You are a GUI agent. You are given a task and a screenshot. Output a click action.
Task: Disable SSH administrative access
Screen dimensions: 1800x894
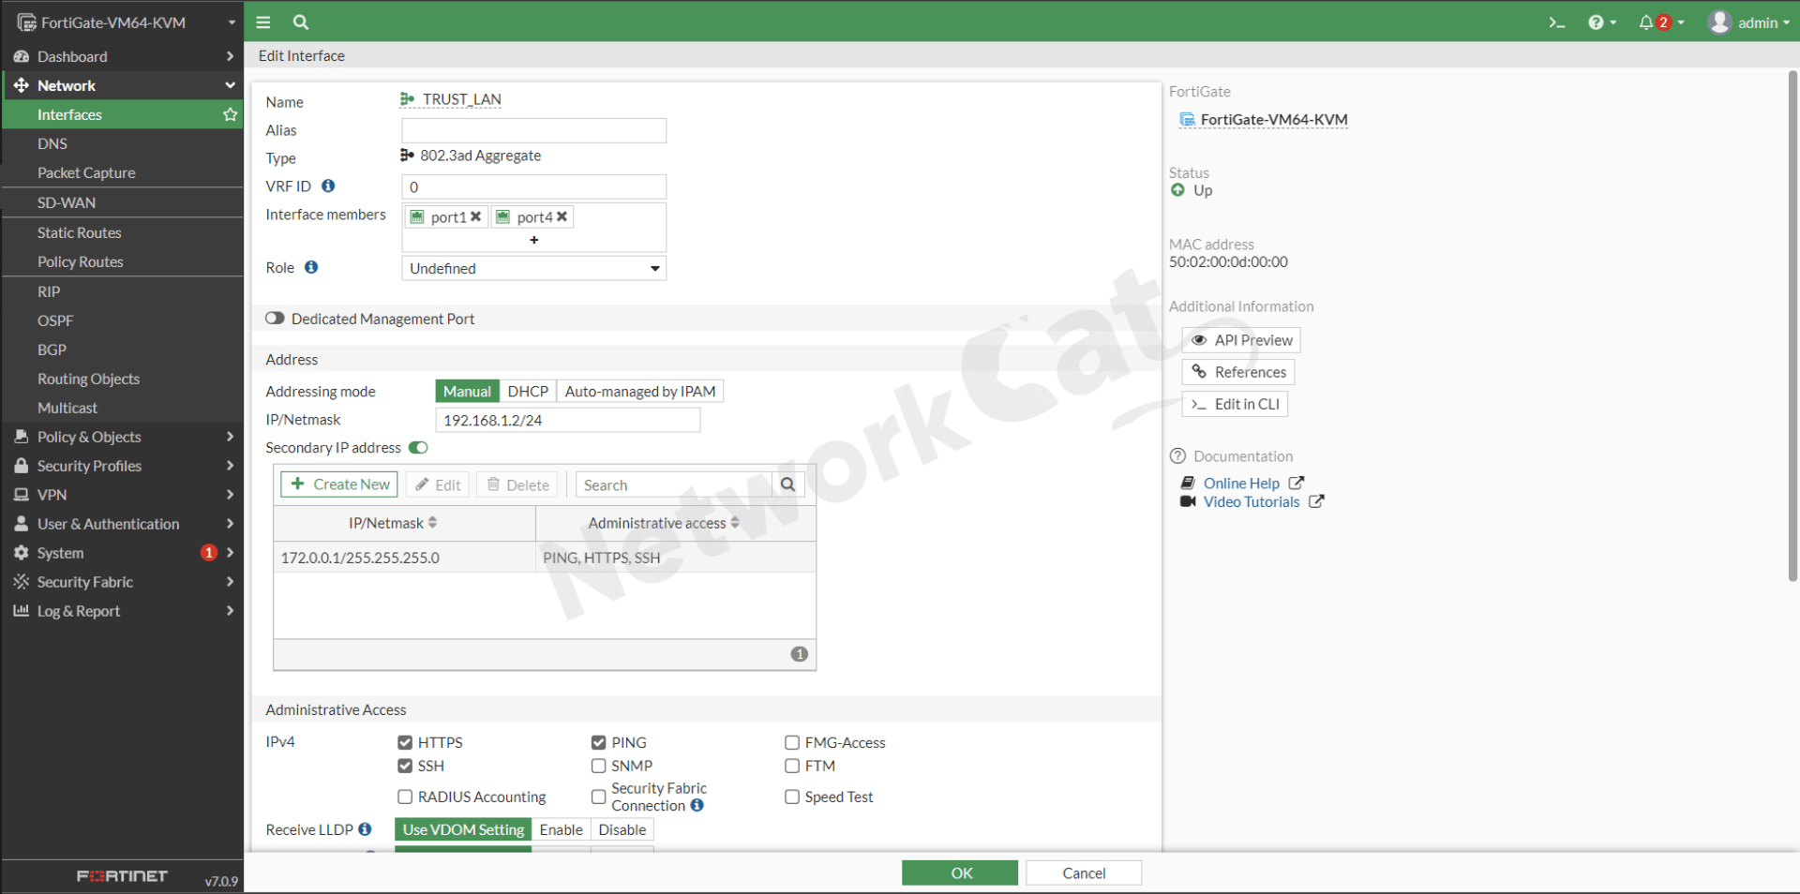point(405,766)
